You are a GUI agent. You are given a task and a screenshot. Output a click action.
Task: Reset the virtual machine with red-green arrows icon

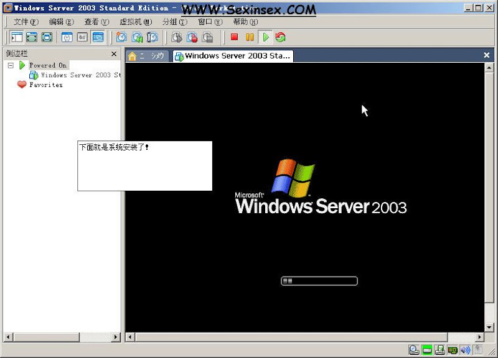pos(281,37)
